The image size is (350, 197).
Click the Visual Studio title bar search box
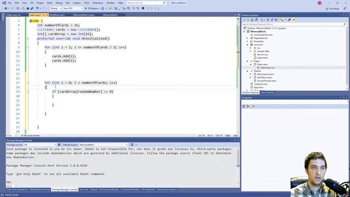click(x=146, y=3)
